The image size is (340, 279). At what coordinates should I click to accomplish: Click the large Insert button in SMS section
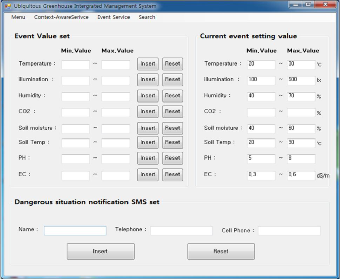(100, 252)
